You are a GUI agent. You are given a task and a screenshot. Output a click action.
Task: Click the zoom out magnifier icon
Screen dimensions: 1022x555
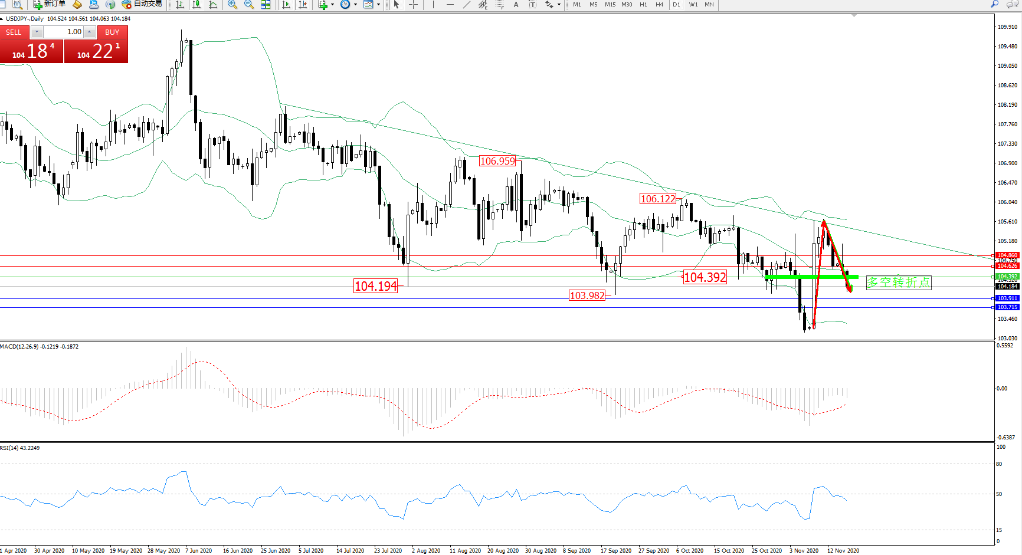[249, 4]
